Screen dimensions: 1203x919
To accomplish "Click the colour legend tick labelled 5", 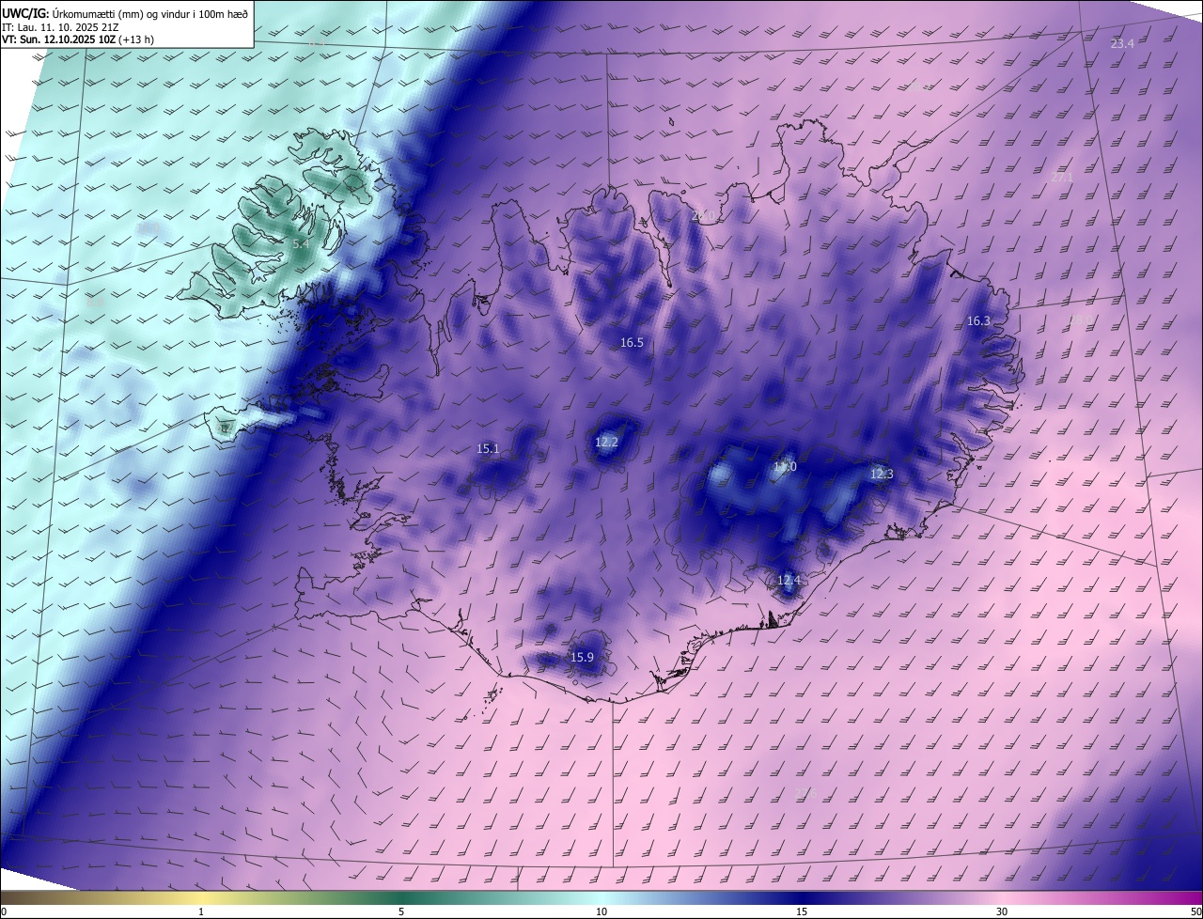I will tap(401, 911).
